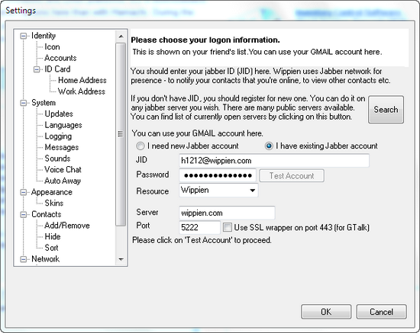
Task: Select the Languages tree item
Action: (x=63, y=125)
